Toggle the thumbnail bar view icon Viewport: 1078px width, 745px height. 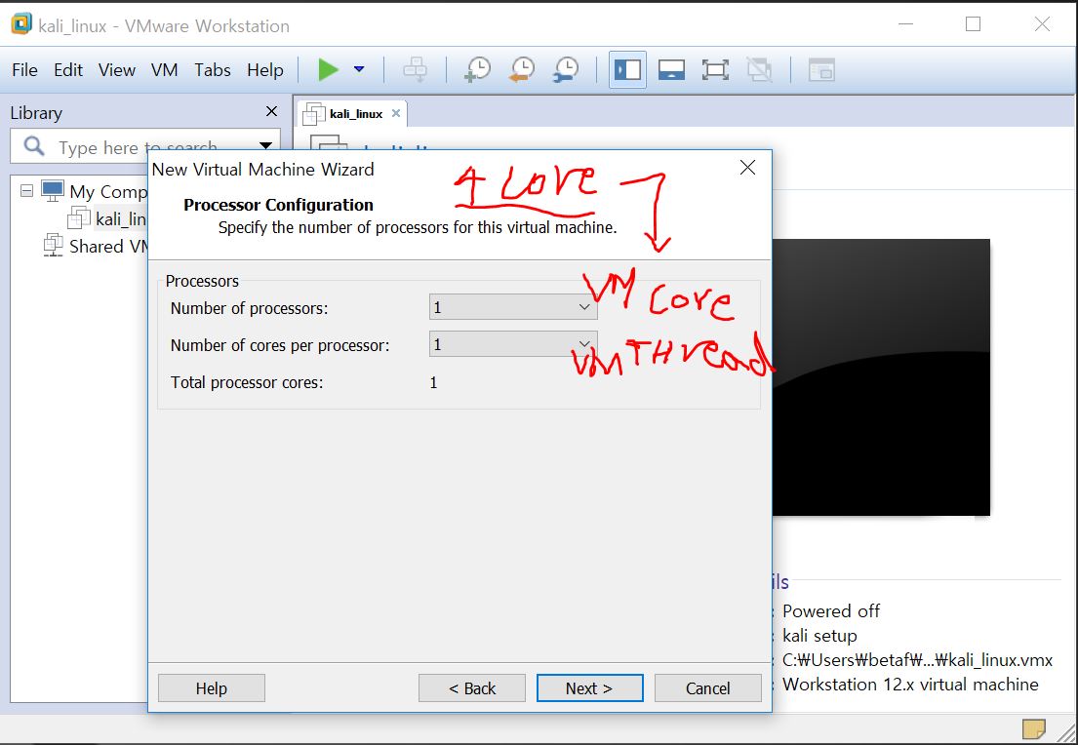672,69
